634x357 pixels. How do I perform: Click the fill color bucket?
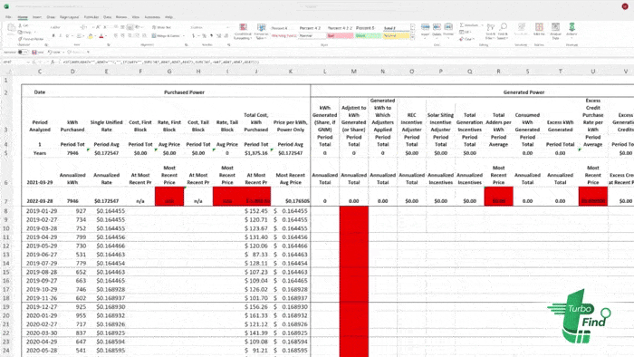[91, 35]
